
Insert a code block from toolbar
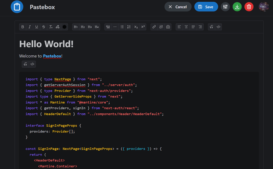218,27
